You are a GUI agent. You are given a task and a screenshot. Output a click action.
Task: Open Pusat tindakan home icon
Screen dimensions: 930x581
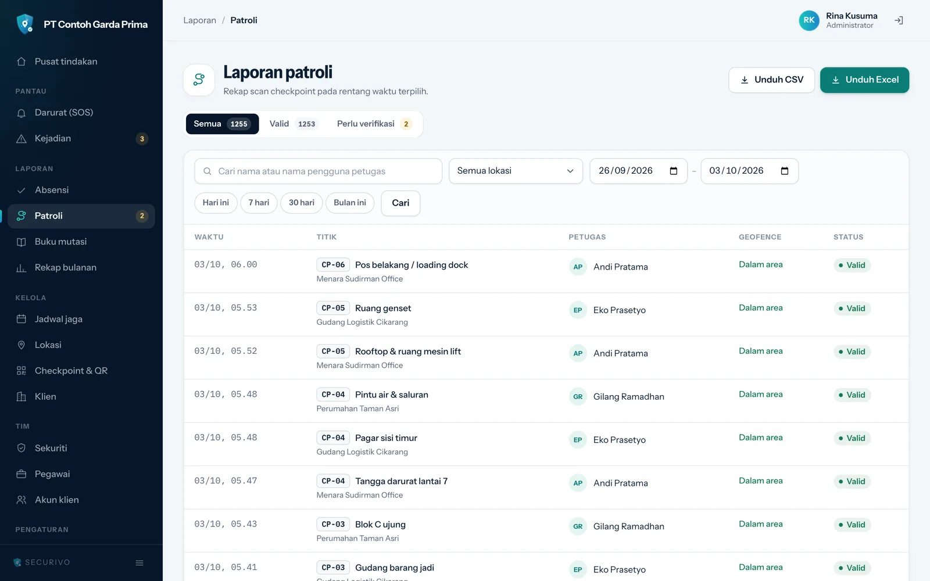(22, 62)
